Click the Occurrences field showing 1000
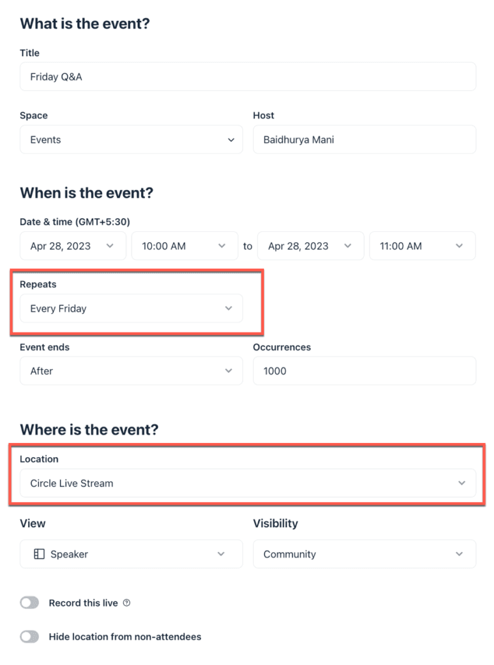 [364, 371]
